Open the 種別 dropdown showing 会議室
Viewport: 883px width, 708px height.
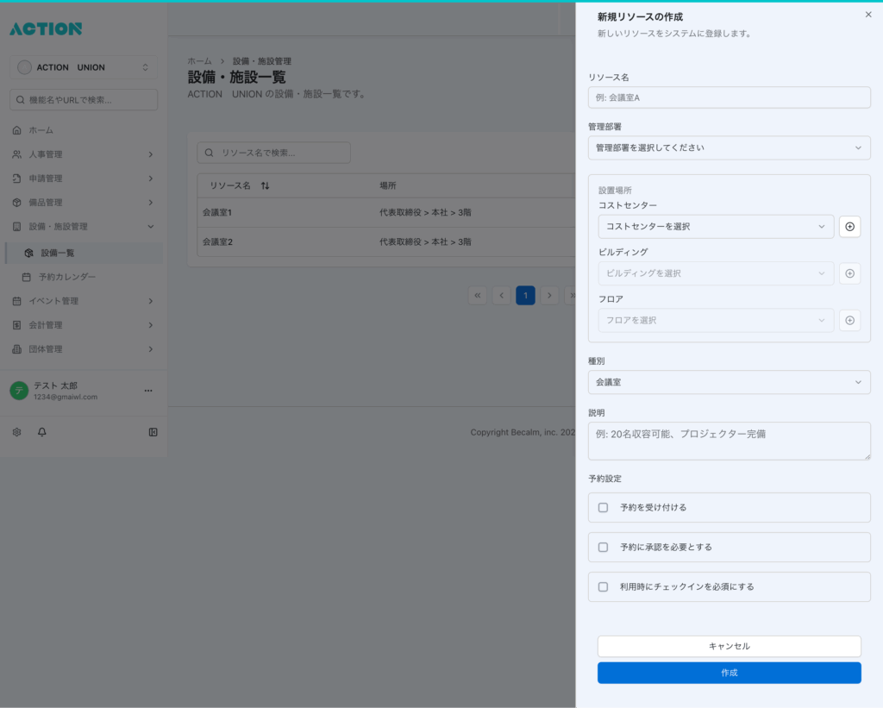(x=729, y=382)
